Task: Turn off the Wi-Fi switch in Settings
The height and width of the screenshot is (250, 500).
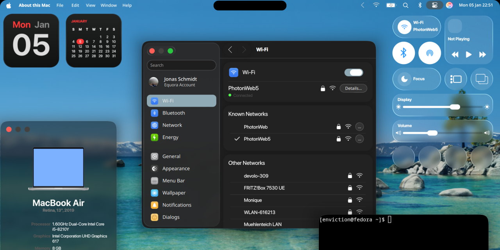Action: pyautogui.click(x=354, y=72)
